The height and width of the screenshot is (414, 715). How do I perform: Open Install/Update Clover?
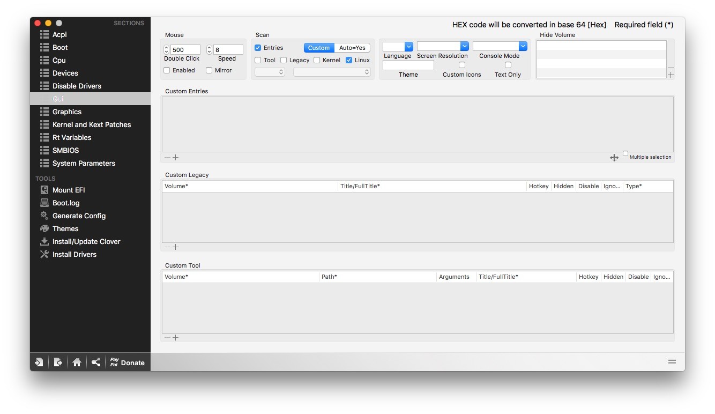click(x=86, y=241)
